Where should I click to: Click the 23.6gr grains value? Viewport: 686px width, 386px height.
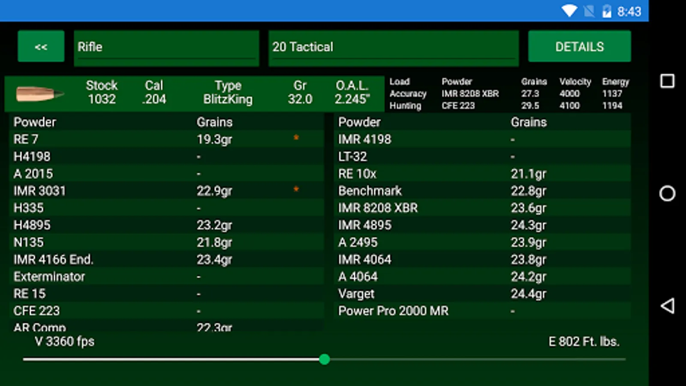click(x=529, y=208)
